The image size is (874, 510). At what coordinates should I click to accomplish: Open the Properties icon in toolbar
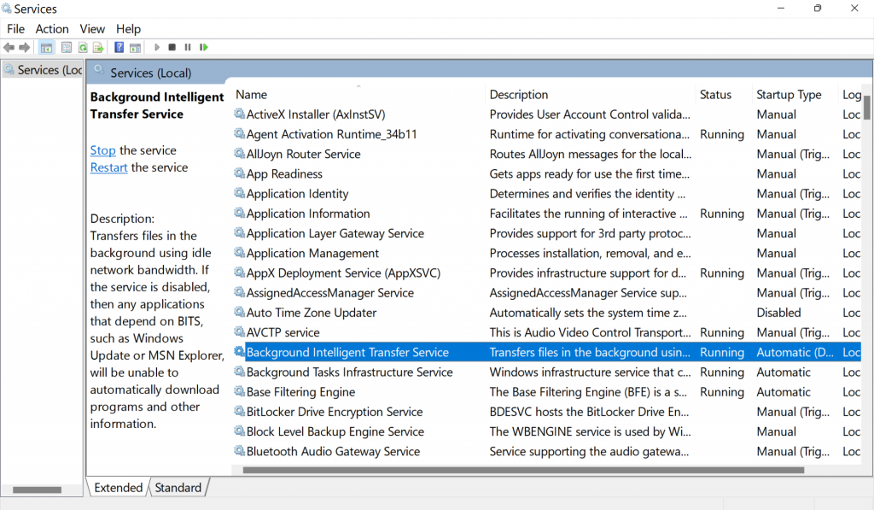tap(67, 47)
